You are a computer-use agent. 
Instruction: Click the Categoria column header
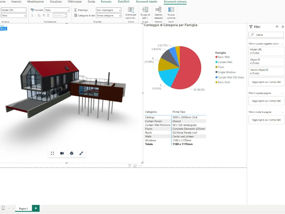pyautogui.click(x=151, y=112)
